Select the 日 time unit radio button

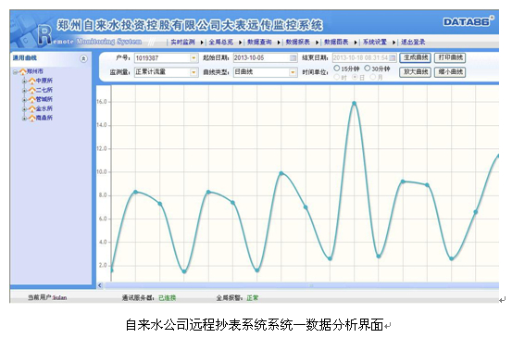tap(355, 77)
